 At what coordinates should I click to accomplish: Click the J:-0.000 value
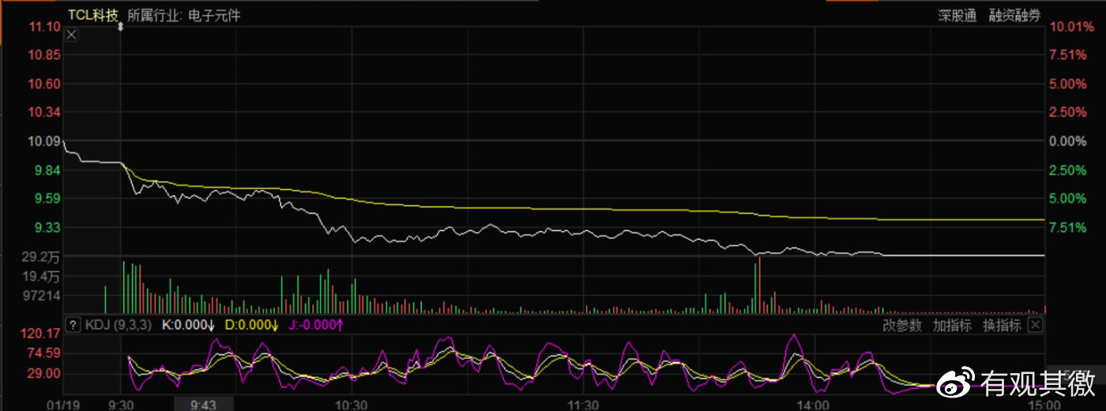(x=316, y=325)
